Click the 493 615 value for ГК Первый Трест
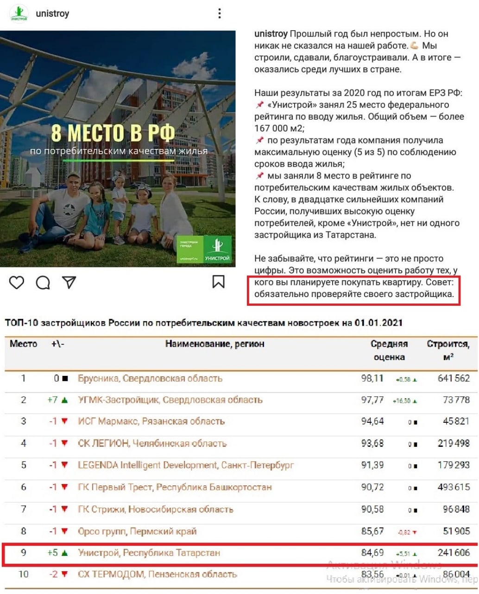This screenshot has height=594, width=479. [454, 487]
